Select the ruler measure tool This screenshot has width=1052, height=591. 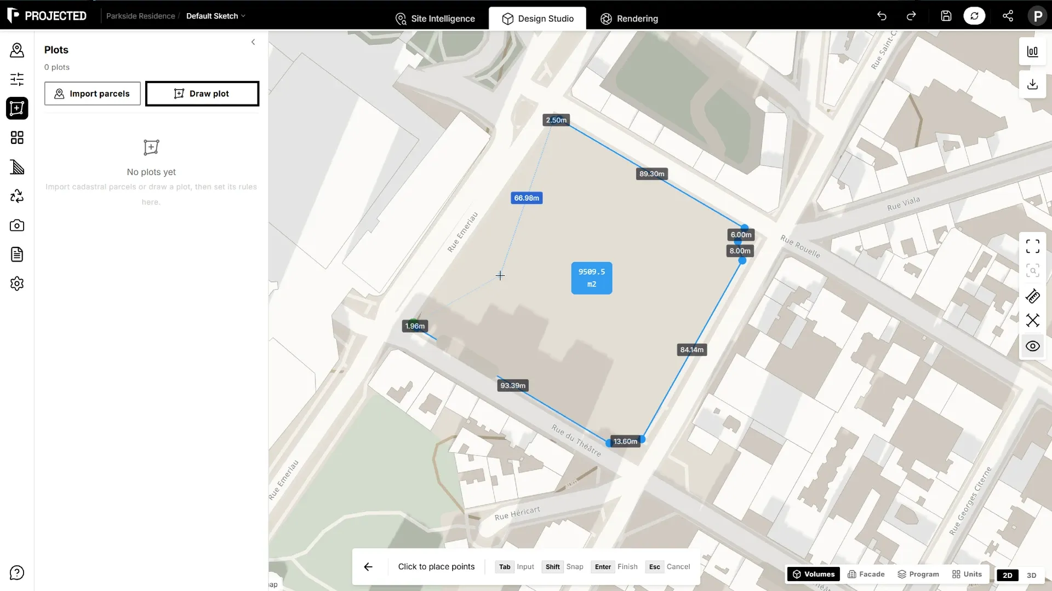click(1033, 297)
